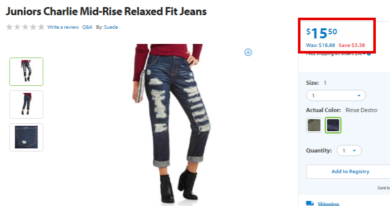Select the second side-view jeans thumbnail

[26, 105]
